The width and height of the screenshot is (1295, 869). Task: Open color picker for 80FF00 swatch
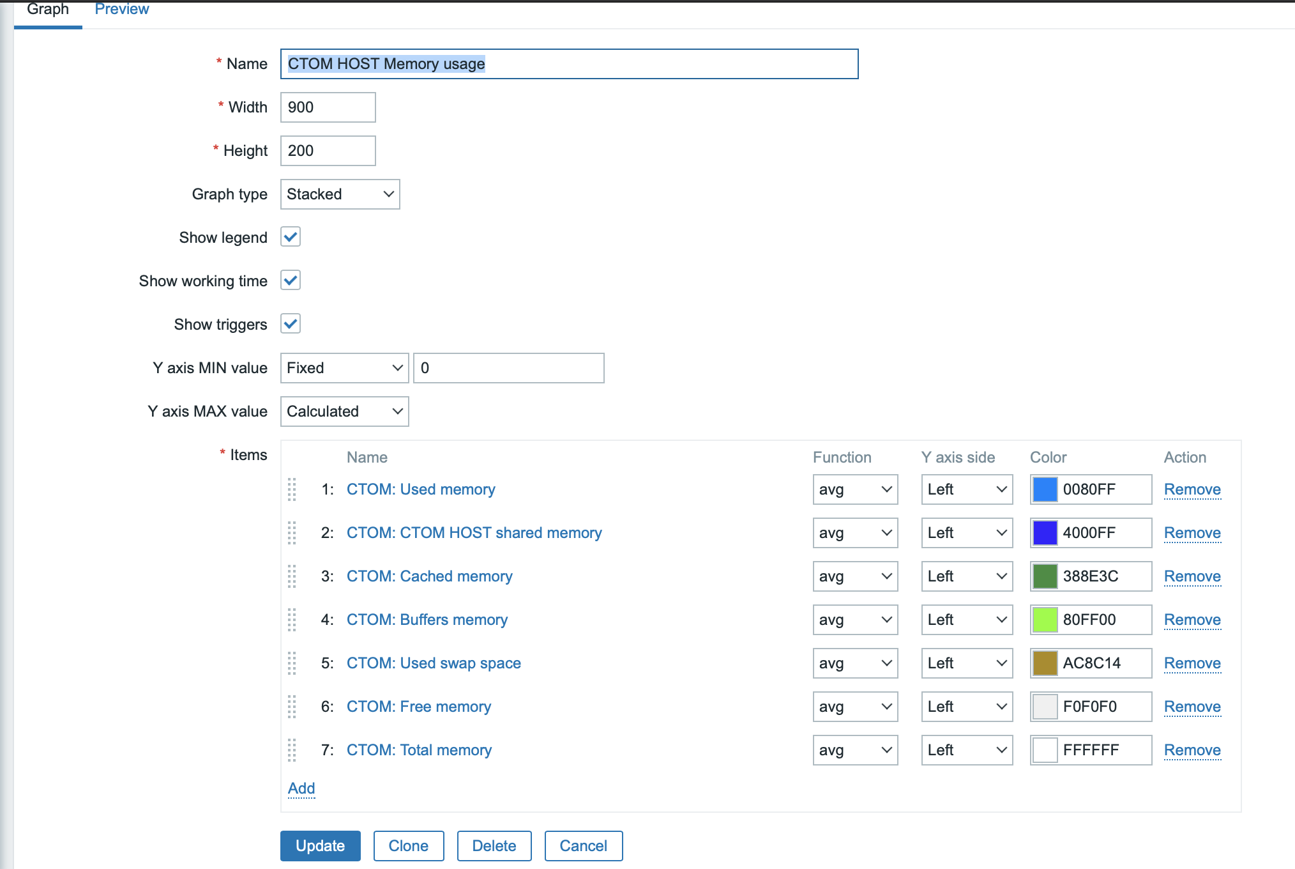1045,620
